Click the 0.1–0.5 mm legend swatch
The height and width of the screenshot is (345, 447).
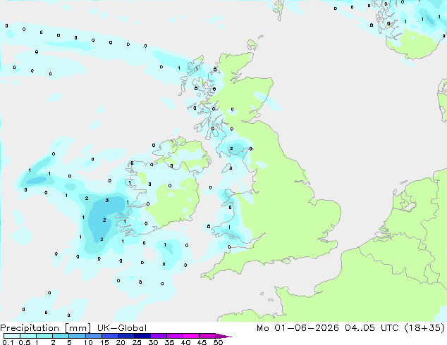12,336
